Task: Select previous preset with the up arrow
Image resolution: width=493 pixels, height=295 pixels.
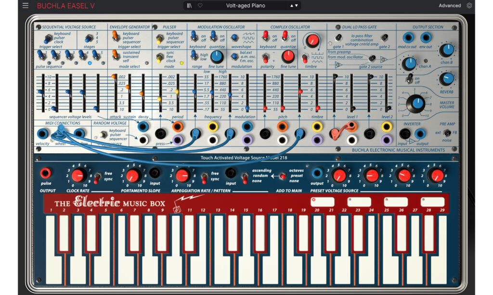Action: (x=291, y=6)
